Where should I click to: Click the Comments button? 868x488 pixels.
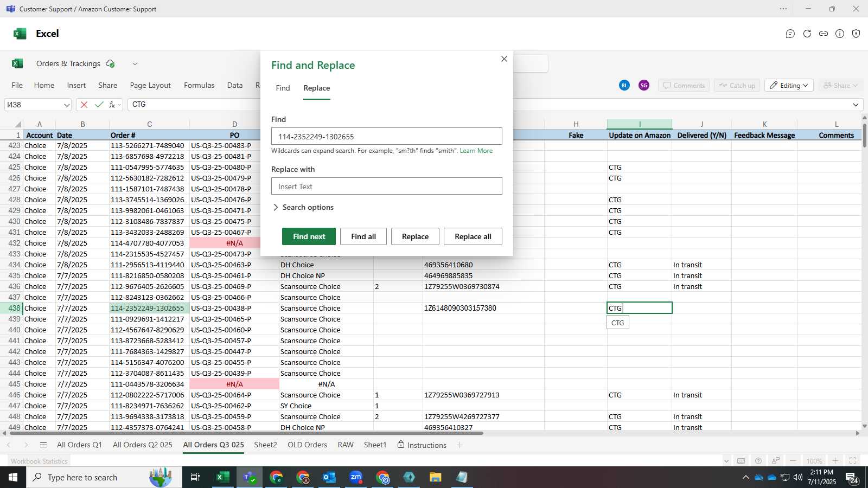tap(684, 85)
